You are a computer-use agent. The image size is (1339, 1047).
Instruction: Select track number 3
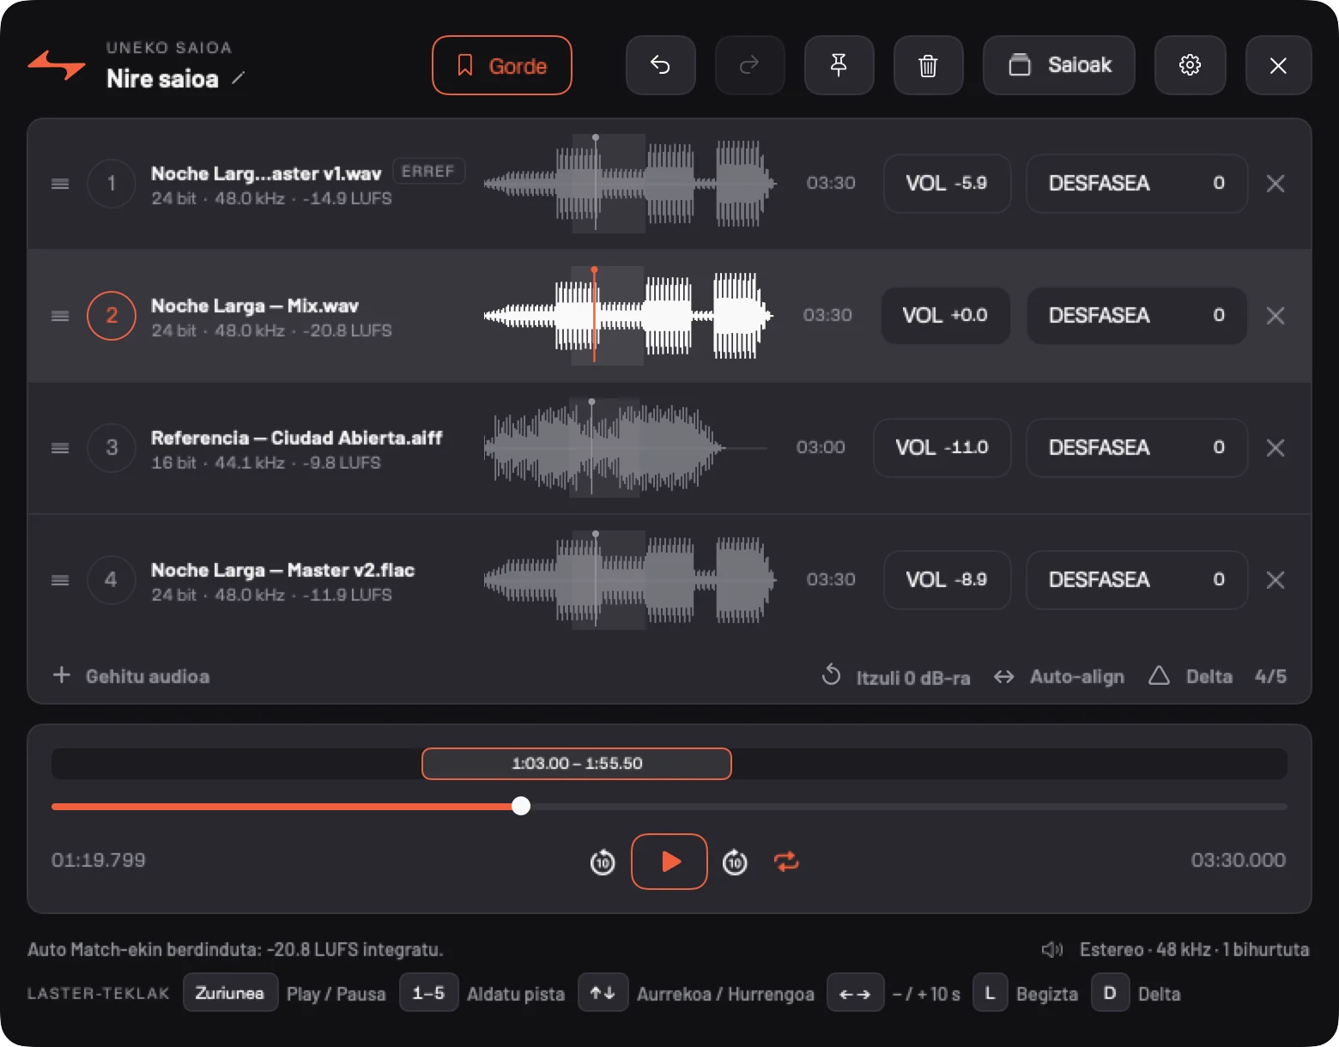tap(112, 448)
